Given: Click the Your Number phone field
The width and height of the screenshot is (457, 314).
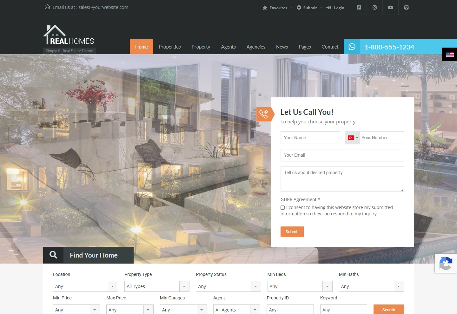Looking at the screenshot, I should tap(382, 138).
